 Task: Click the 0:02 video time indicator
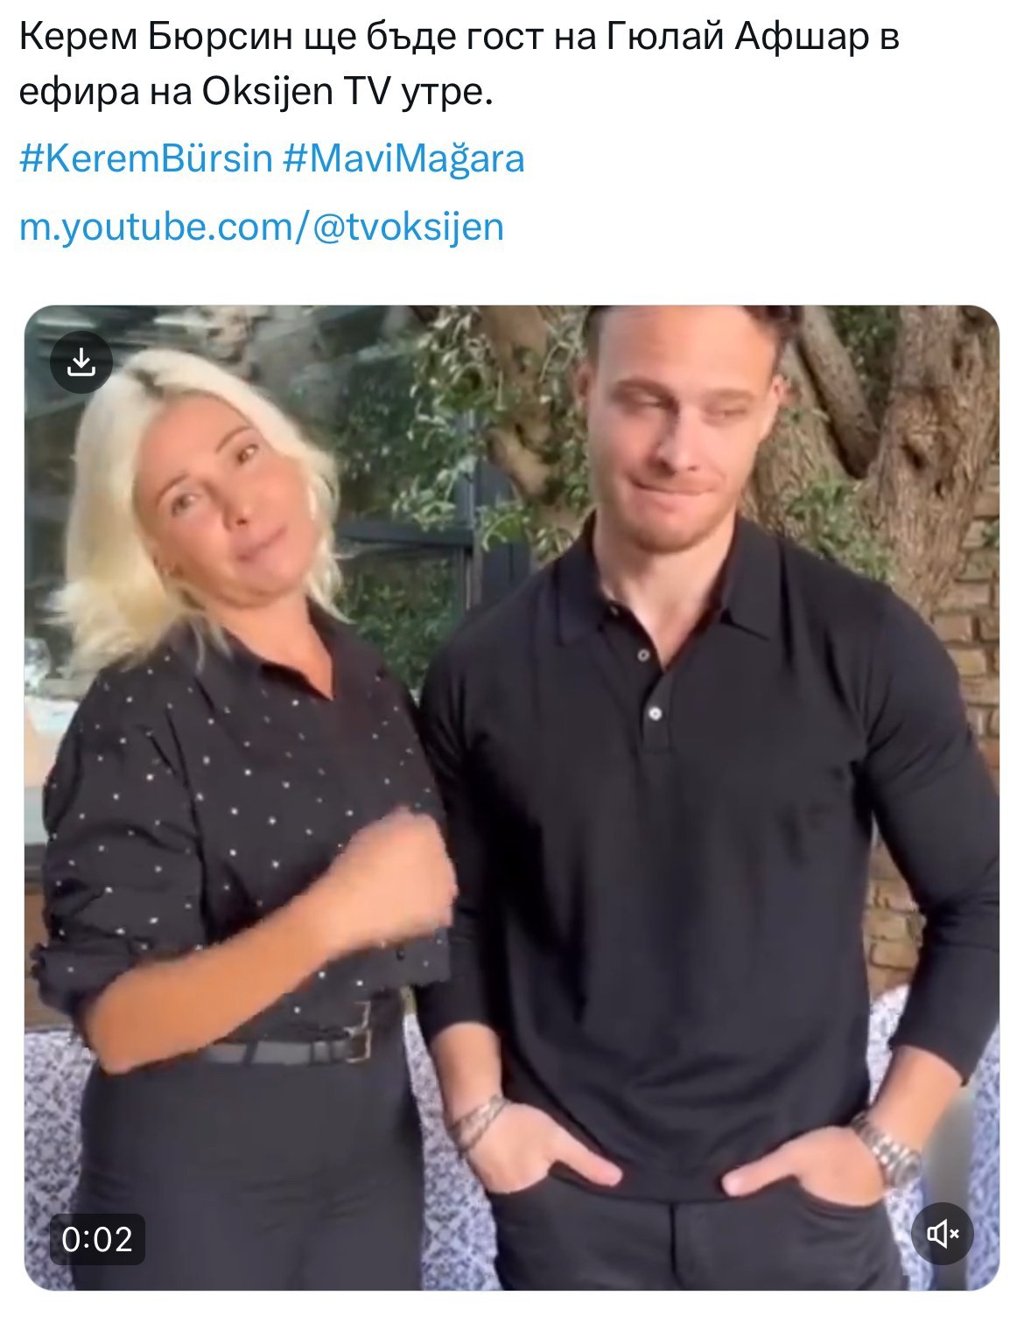97,1239
